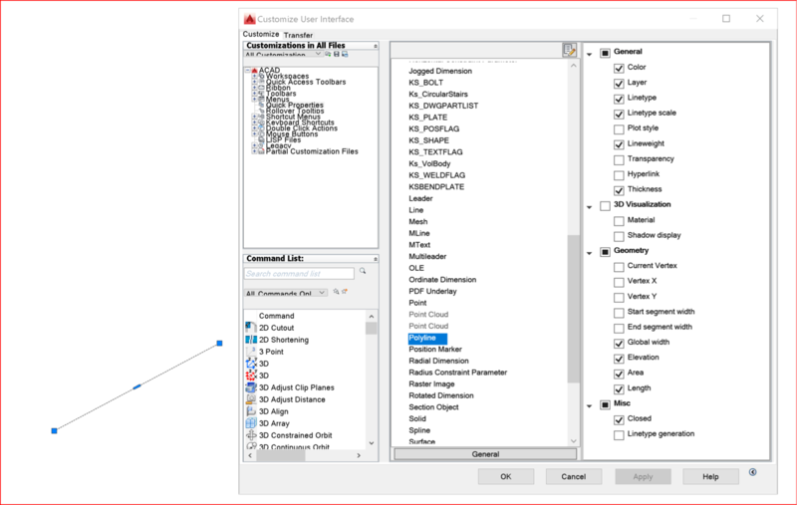Uncheck the Layer property checkbox
Image resolution: width=797 pixels, height=505 pixels.
619,84
